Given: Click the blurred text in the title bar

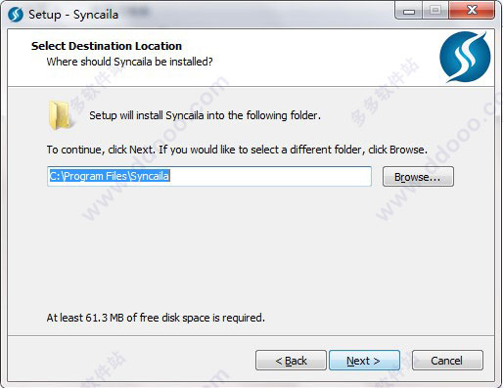Looking at the screenshot, I should pyautogui.click(x=138, y=13).
